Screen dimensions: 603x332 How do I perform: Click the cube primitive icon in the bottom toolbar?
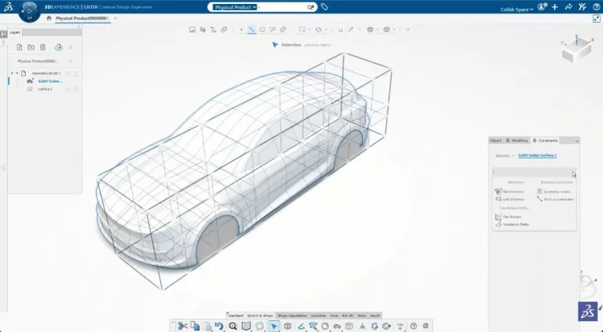[x=287, y=326]
